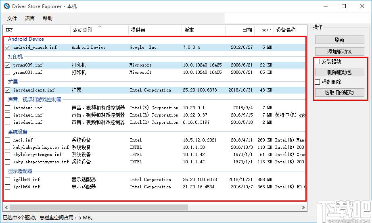The height and width of the screenshot is (223, 372).
Task: Sort by the 提供商 column header
Action: (x=155, y=30)
